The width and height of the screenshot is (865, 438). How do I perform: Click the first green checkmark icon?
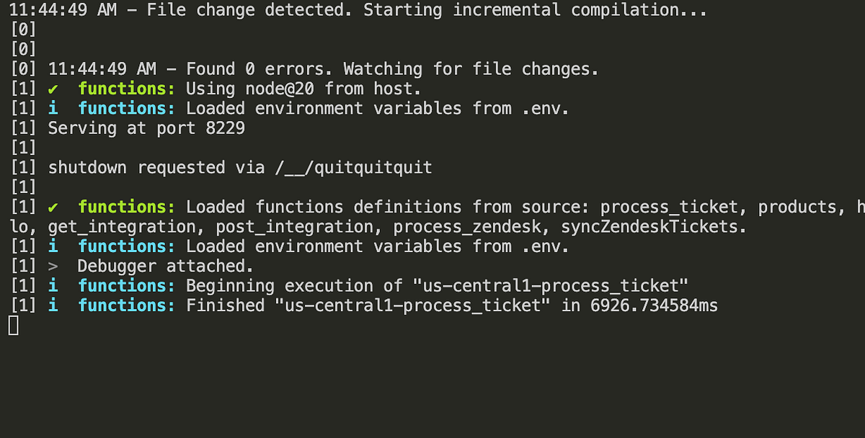pyautogui.click(x=53, y=89)
